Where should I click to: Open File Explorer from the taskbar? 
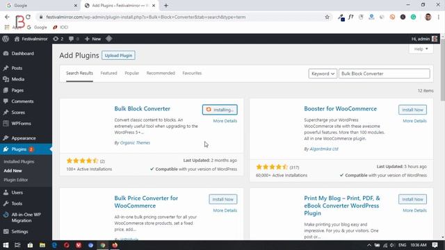click(x=42, y=245)
